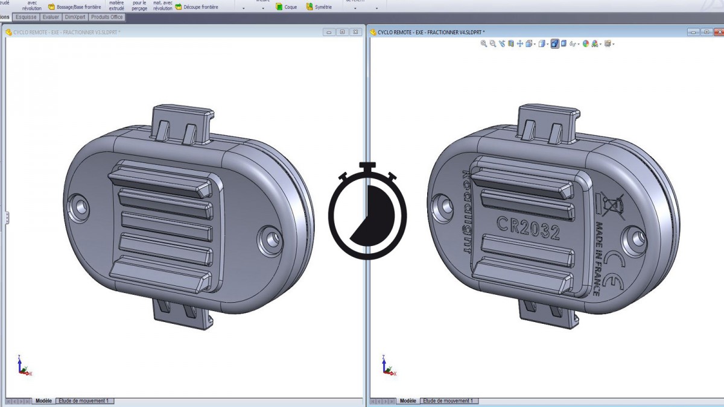This screenshot has width=724, height=407.
Task: Click the Symétrie mirror feature icon
Action: pos(310,7)
